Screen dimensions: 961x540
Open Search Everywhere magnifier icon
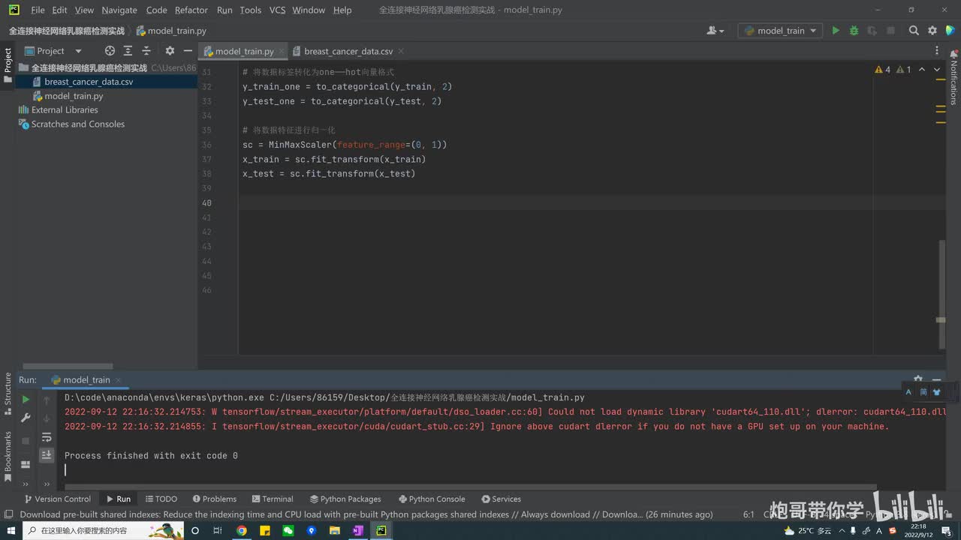914,31
